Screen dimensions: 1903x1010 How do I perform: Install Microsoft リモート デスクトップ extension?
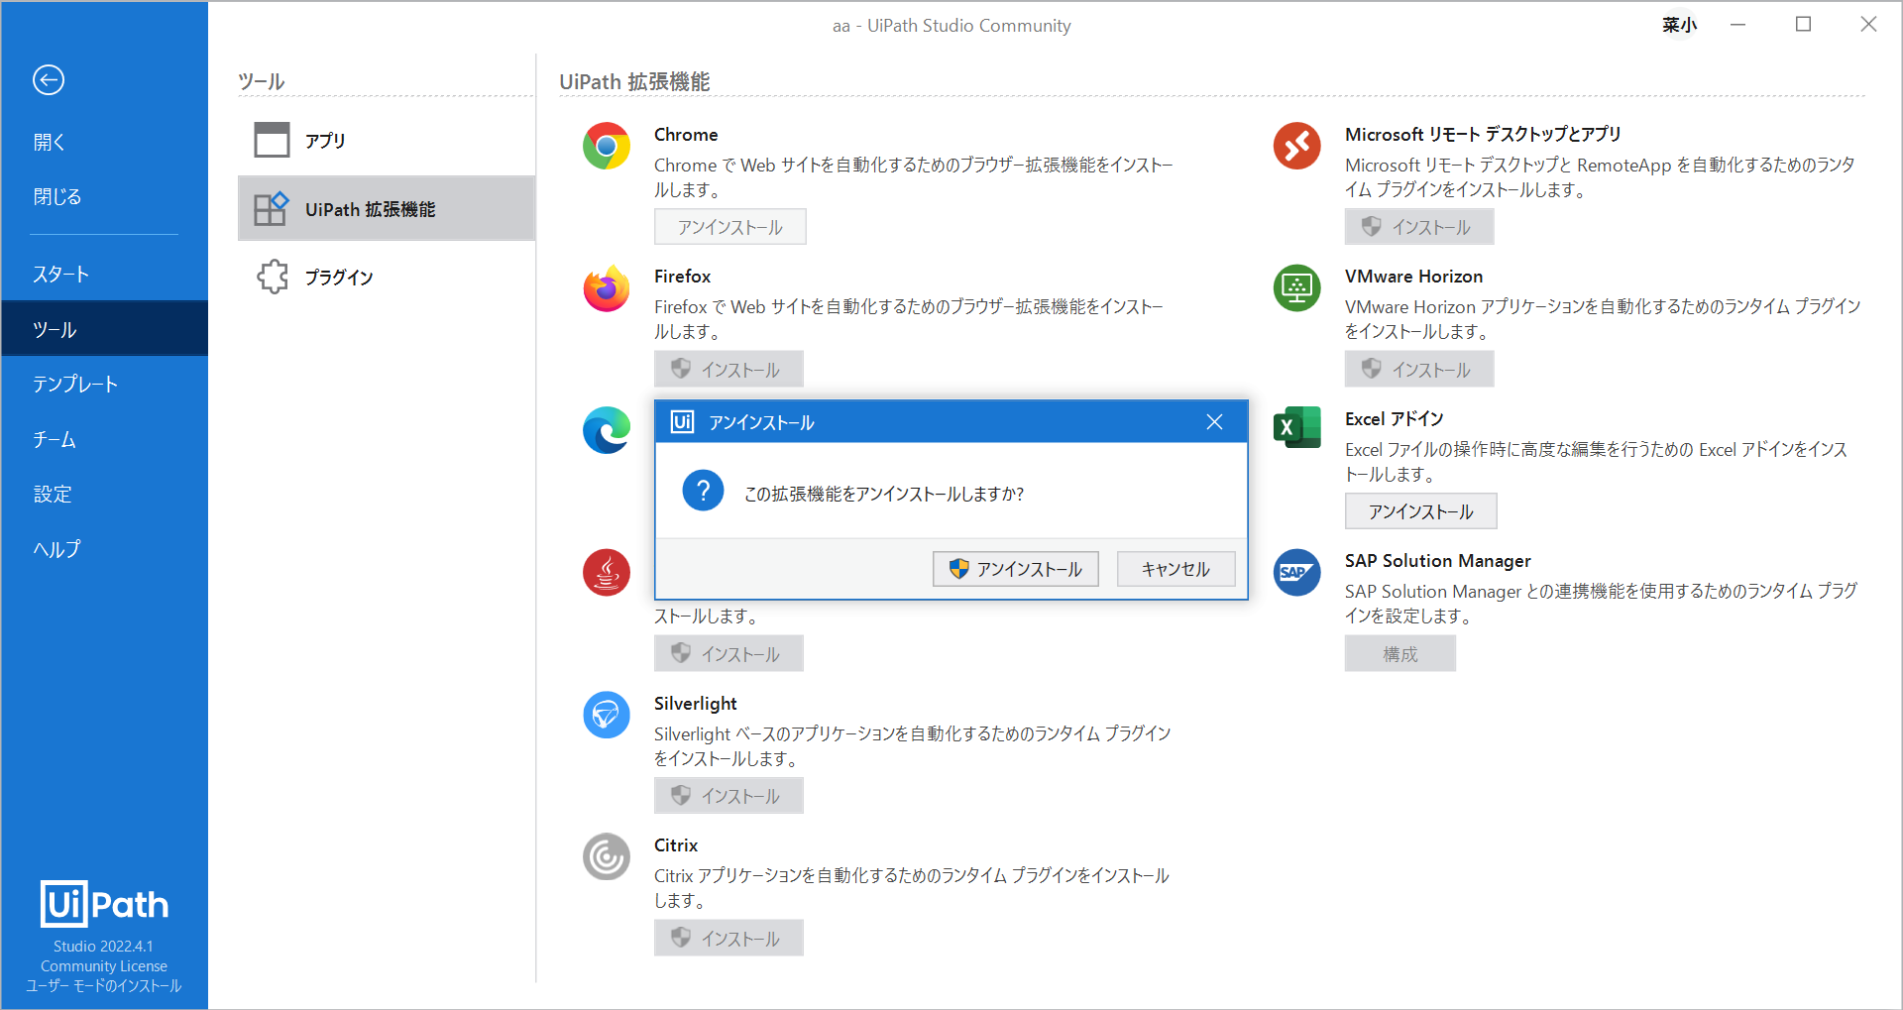1419,227
